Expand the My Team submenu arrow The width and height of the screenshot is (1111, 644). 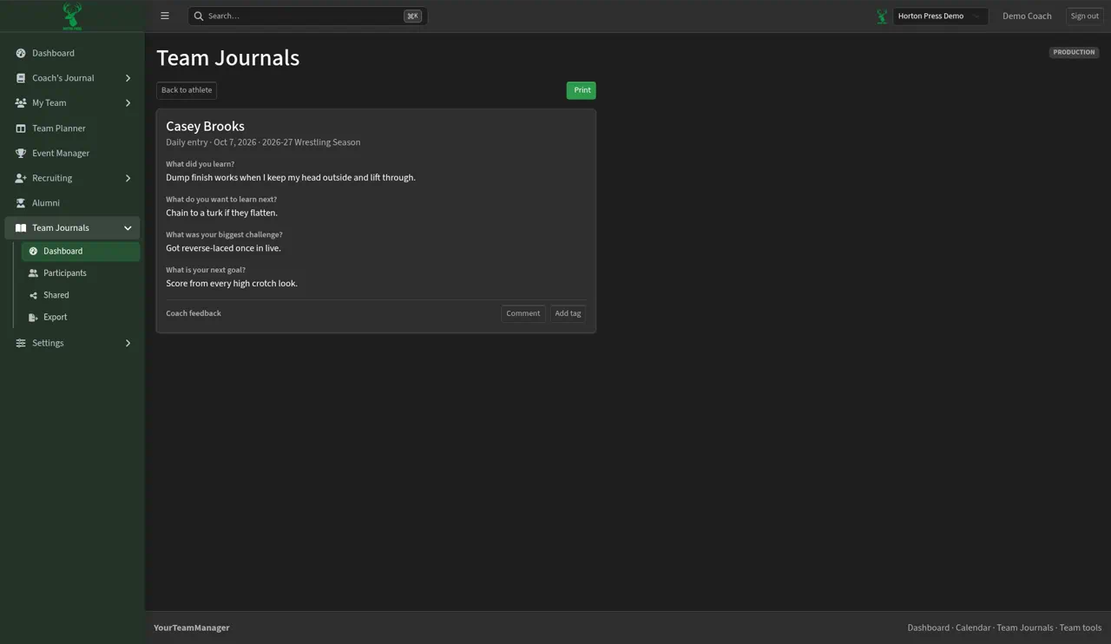tap(128, 103)
